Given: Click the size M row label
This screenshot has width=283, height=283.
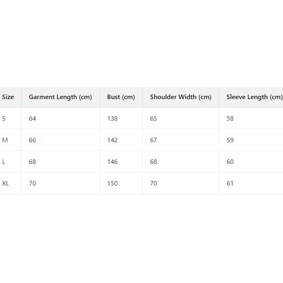Looking at the screenshot, I should tap(5, 140).
